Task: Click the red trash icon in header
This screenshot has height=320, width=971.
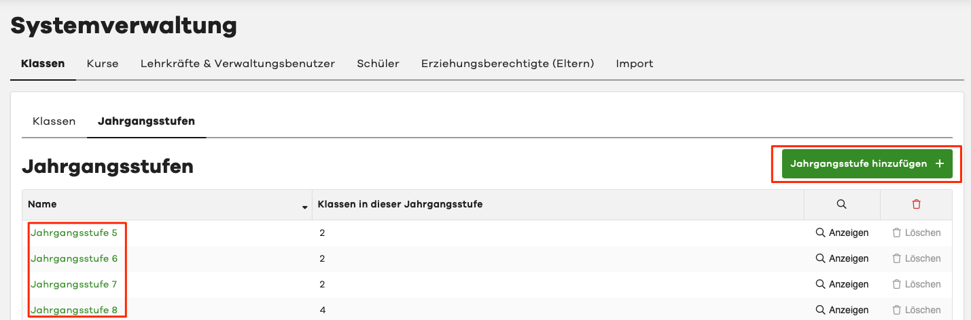Action: coord(916,204)
